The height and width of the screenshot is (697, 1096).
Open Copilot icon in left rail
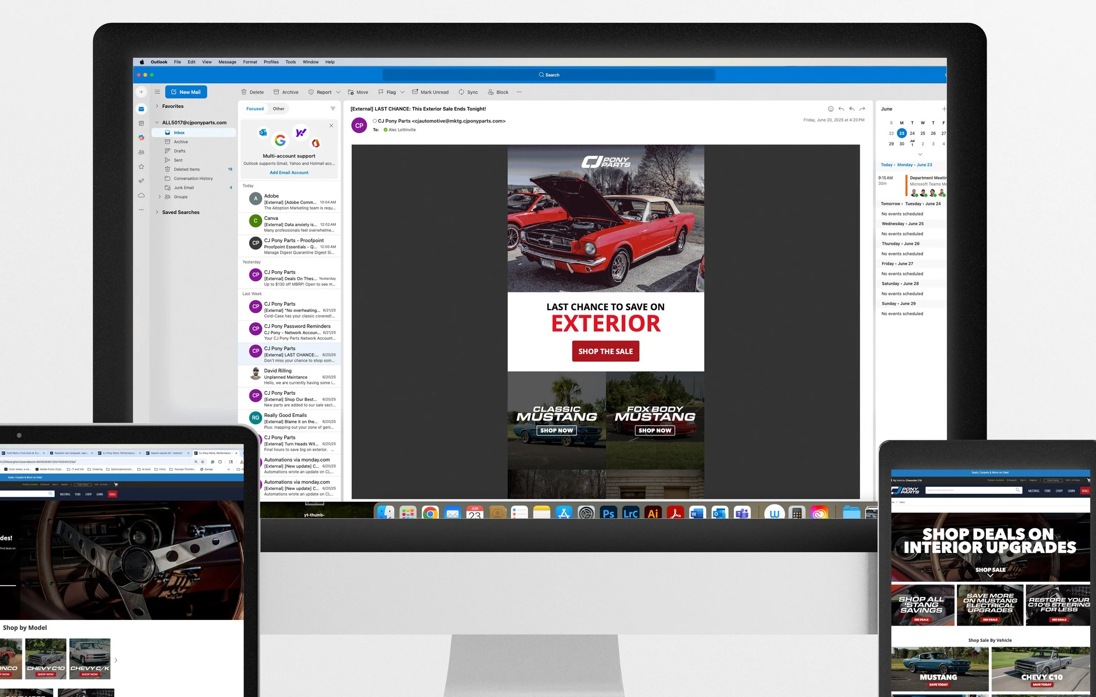coord(141,138)
